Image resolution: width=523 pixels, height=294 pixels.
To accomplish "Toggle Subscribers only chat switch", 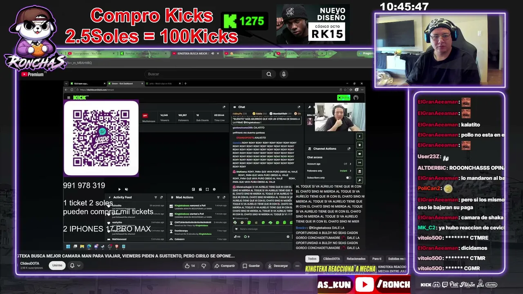I will pos(348,178).
